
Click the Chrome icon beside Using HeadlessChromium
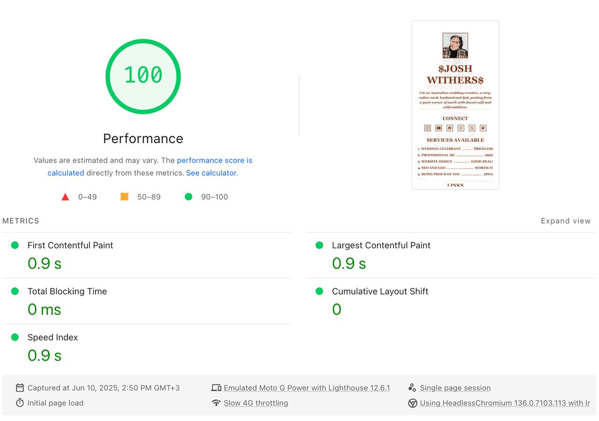coord(412,403)
